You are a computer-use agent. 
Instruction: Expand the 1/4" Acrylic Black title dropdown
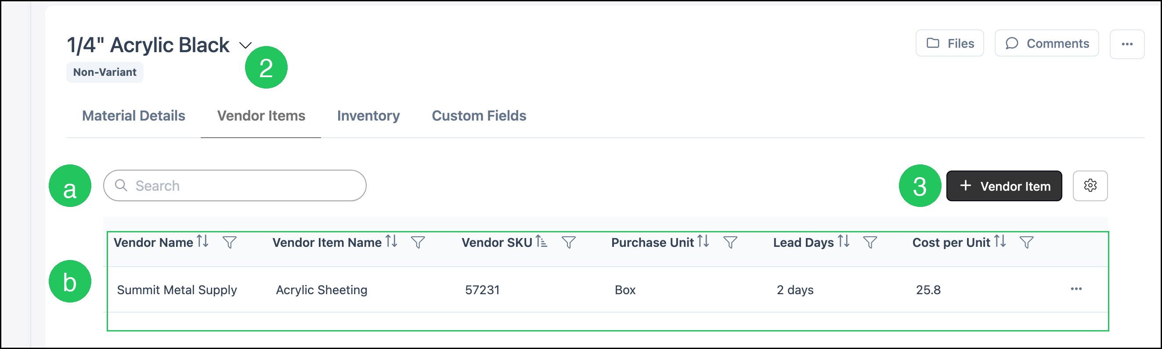[245, 45]
